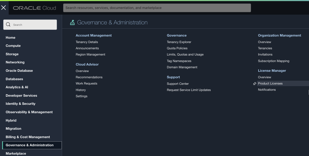Open the Compute section in the sidebar
The width and height of the screenshot is (309, 156).
point(13,45)
